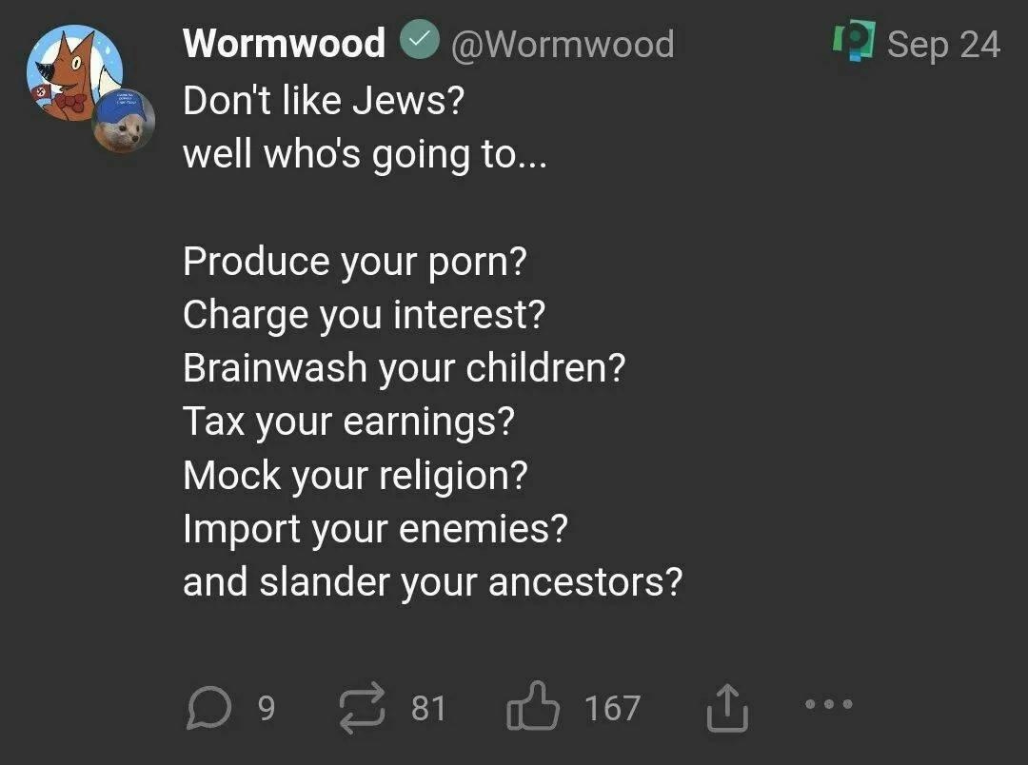
Task: Click the speech bubble comment icon
Action: coord(209,707)
